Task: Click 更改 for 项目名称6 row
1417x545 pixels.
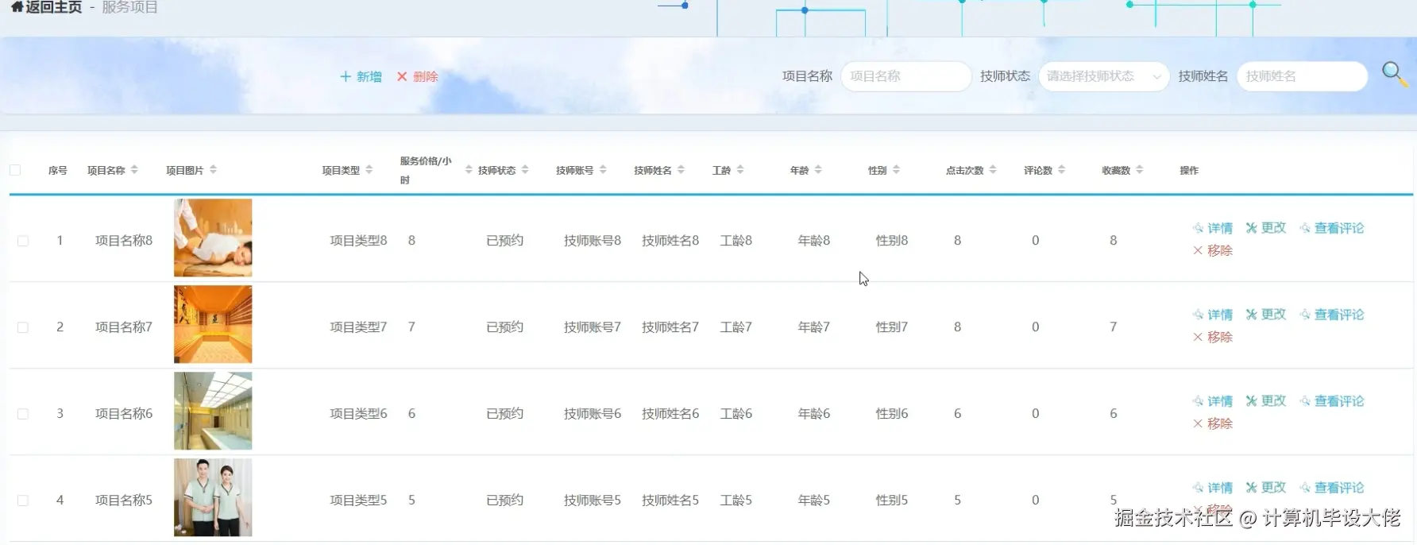Action: (x=1266, y=401)
